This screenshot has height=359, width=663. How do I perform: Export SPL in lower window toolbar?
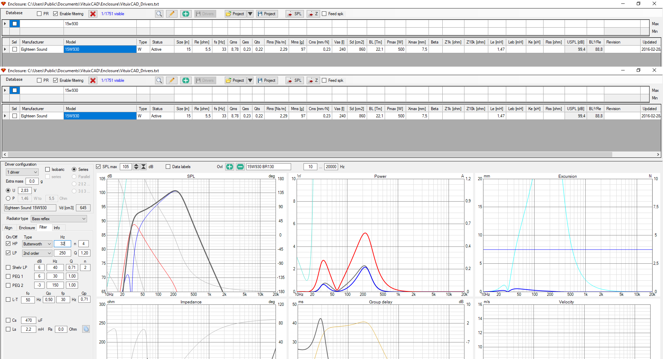pyautogui.click(x=295, y=80)
